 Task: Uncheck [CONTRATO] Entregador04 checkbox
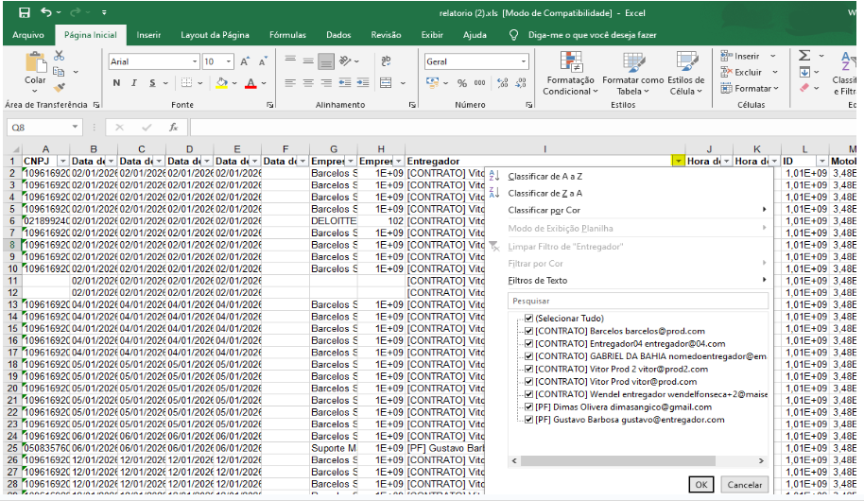pyautogui.click(x=529, y=343)
